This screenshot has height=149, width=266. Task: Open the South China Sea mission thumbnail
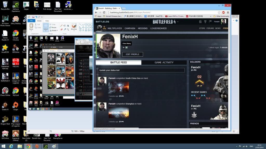pyautogui.click(x=118, y=87)
